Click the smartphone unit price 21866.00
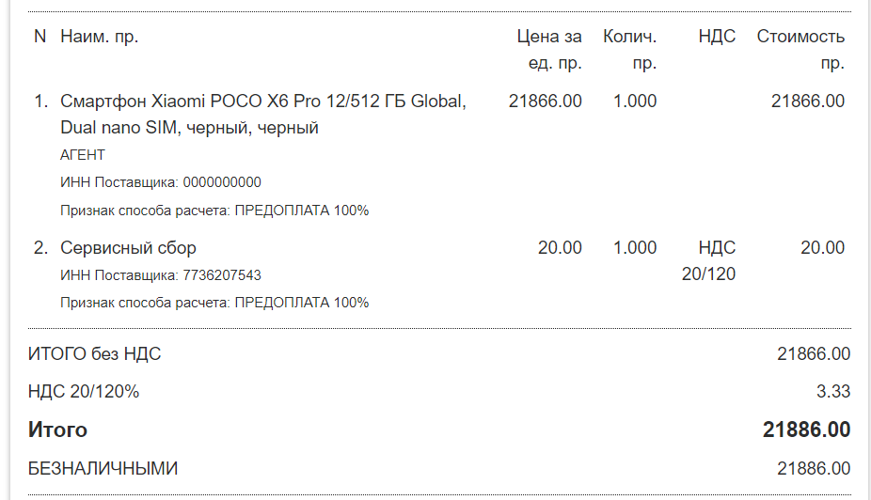 (x=545, y=102)
